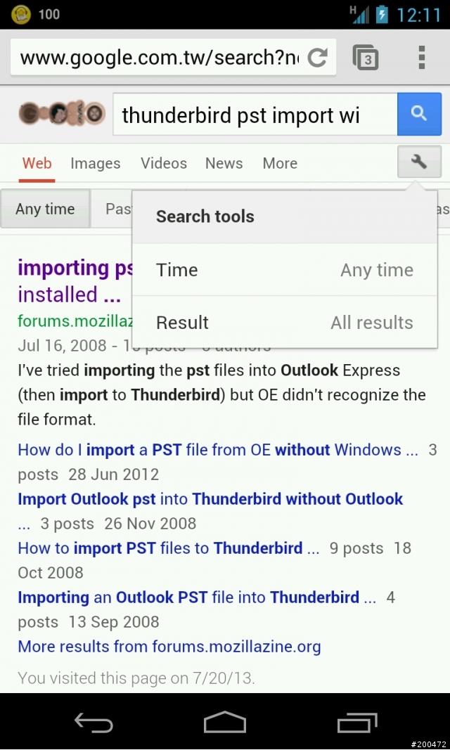
Task: Expand the Time filter set to Any time
Action: tap(285, 270)
